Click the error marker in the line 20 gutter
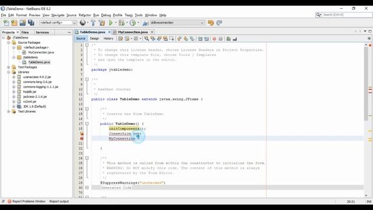373x210 pixels. click(82, 138)
